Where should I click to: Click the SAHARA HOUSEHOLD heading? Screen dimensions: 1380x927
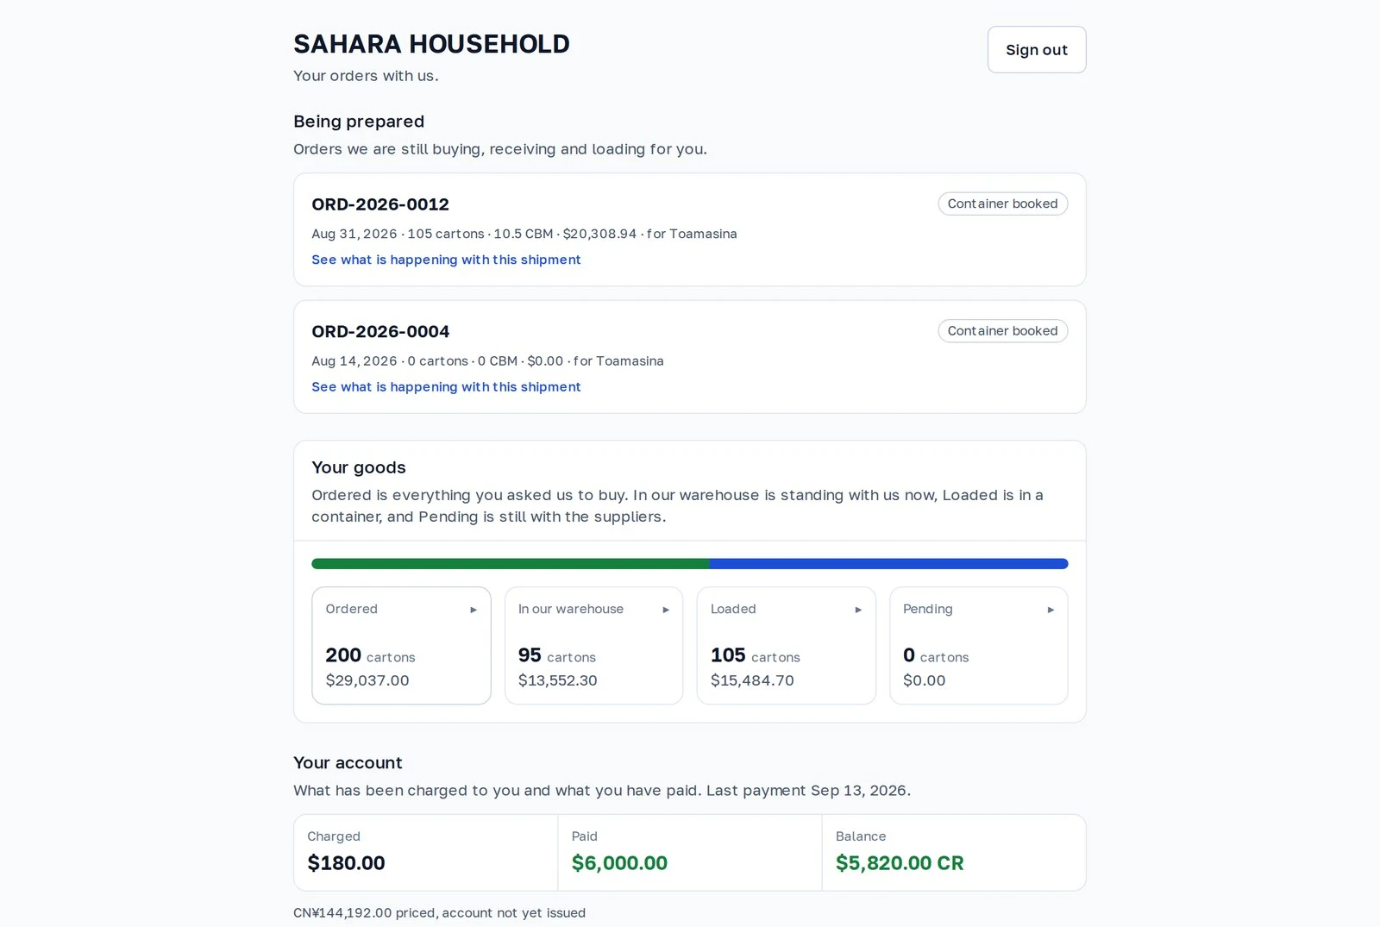tap(431, 44)
